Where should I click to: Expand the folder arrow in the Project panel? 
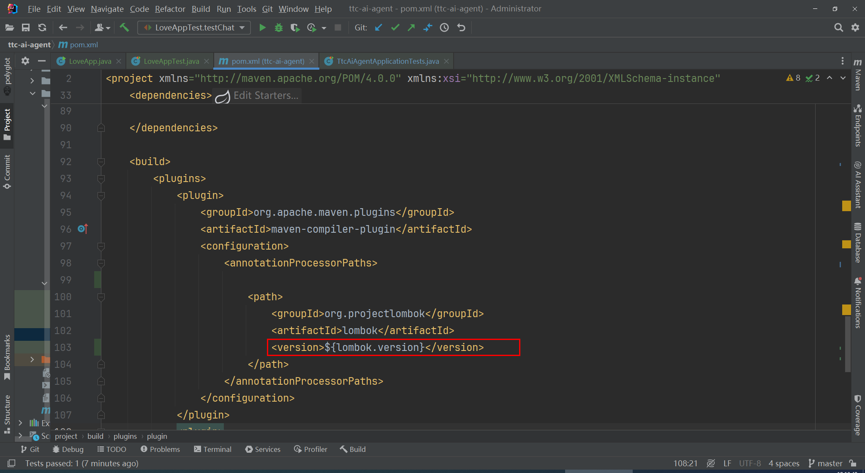33,81
